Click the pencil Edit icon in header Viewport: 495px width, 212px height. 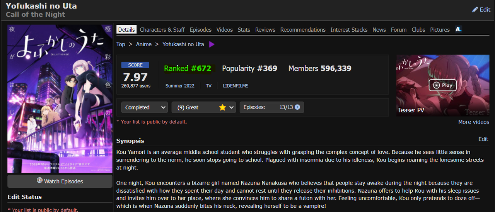click(475, 10)
